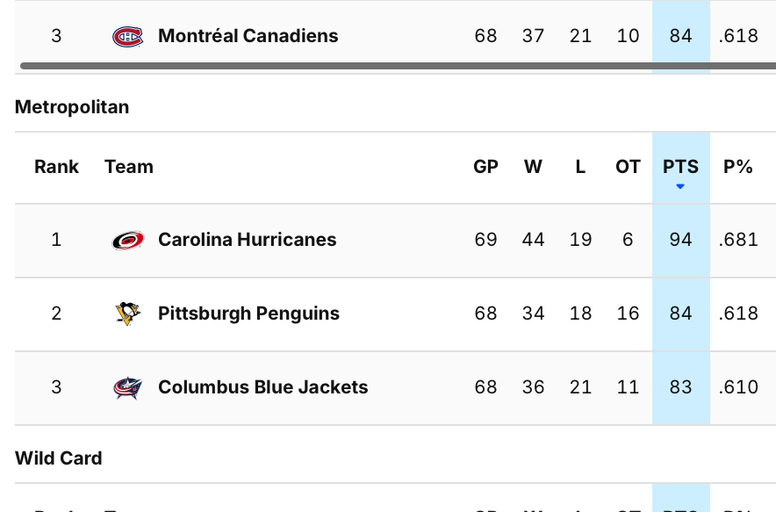
Task: Sort Metropolitan table by PTS column
Action: 680,167
